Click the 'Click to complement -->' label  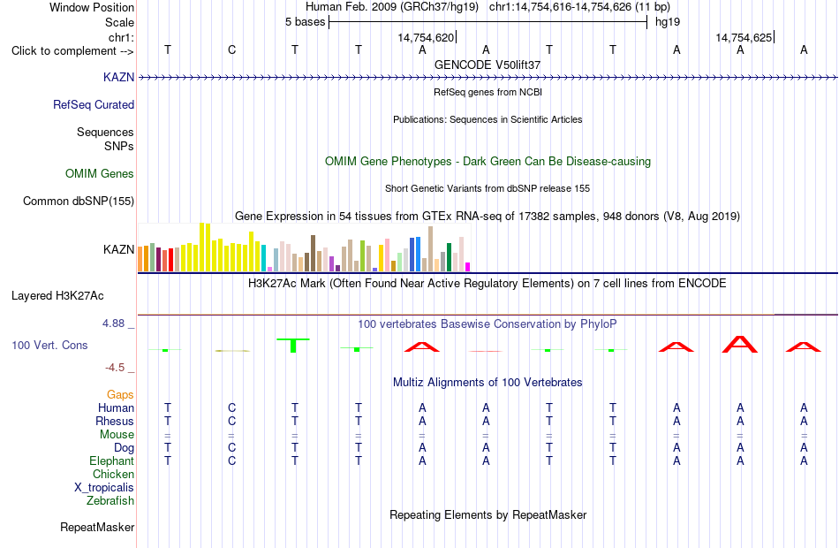click(72, 51)
